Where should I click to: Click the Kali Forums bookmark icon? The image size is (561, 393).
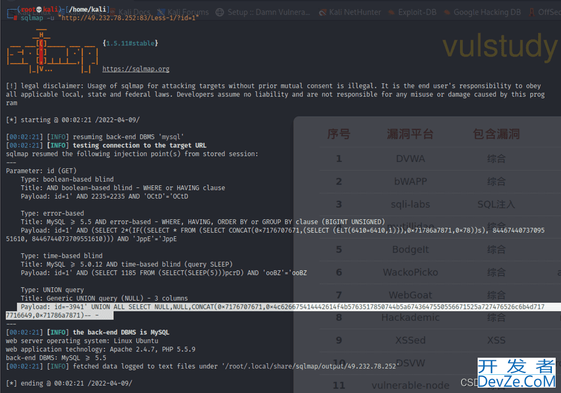(x=161, y=12)
